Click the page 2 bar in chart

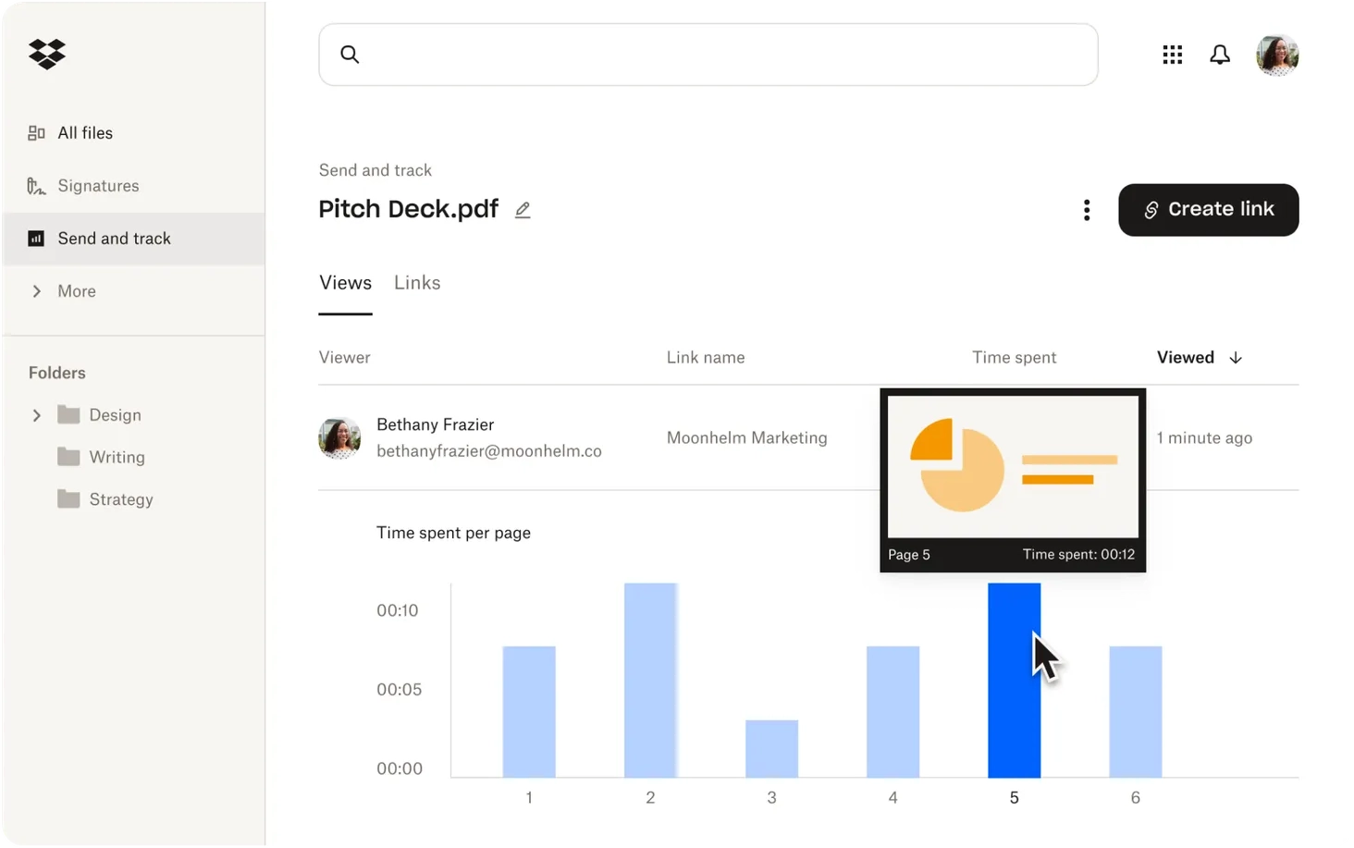650,680
